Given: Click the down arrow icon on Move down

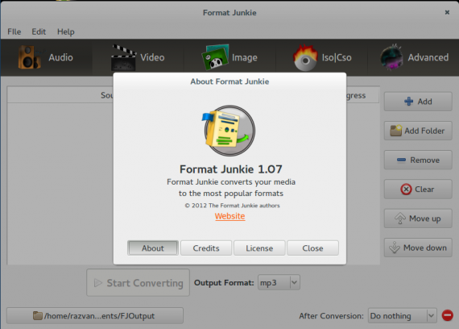Looking at the screenshot, I should 395,248.
